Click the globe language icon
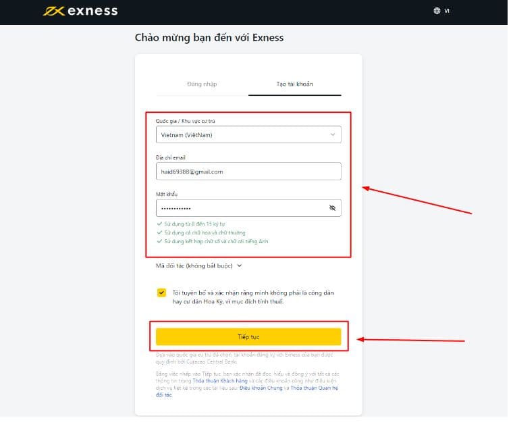This screenshot has width=513, height=427. (437, 11)
